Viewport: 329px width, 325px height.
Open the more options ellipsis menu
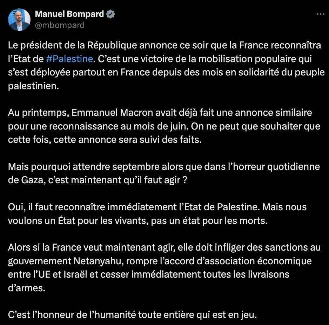(x=320, y=14)
